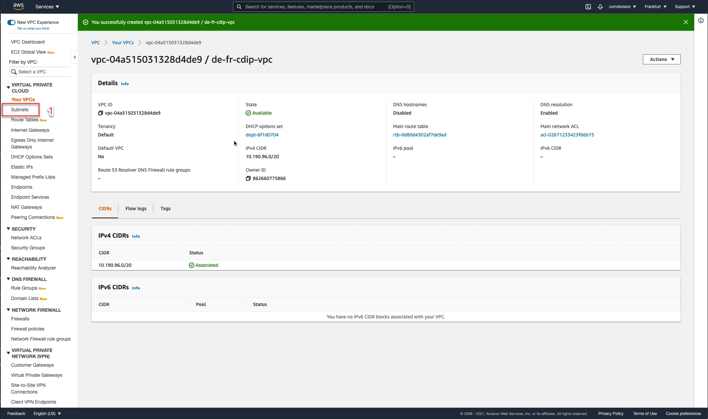Click the AWS services search box
708x419 pixels.
tap(323, 7)
